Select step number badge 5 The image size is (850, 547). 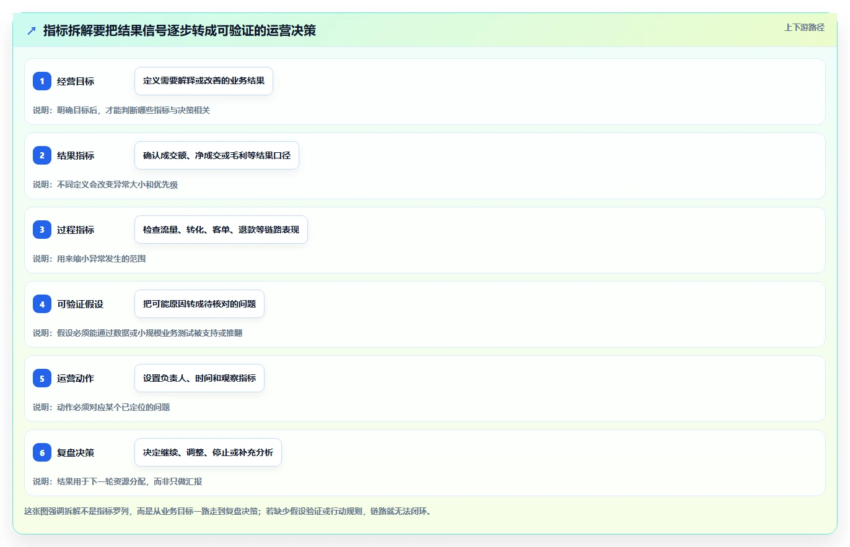point(42,378)
